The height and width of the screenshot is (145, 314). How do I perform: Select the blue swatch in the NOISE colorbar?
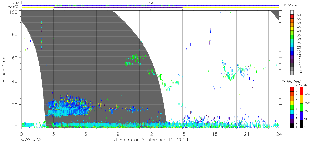pos(301,115)
